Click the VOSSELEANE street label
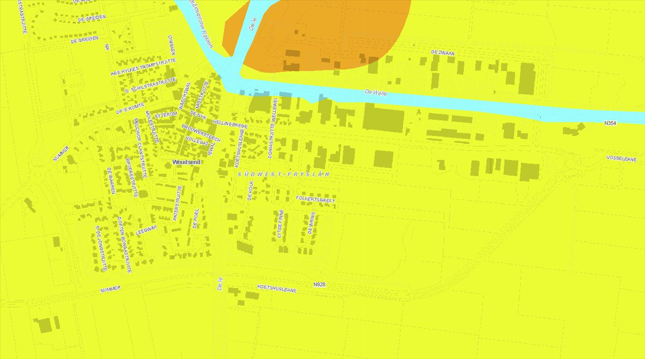645x359 pixels. click(622, 159)
